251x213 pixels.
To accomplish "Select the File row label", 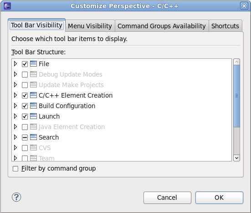I will pyautogui.click(x=44, y=64).
